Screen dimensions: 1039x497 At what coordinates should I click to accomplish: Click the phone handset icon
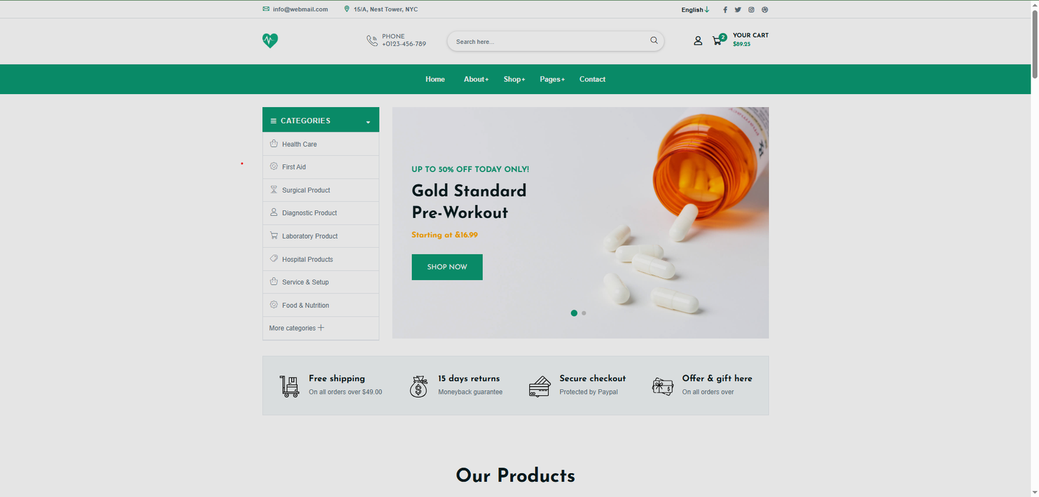click(x=372, y=41)
